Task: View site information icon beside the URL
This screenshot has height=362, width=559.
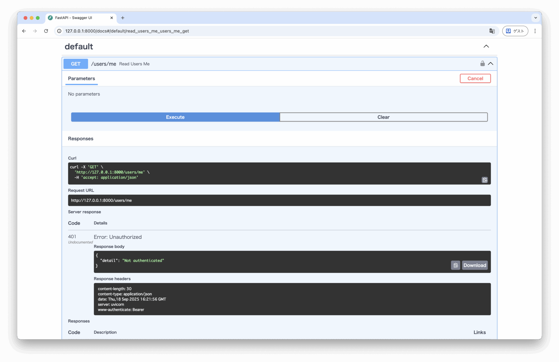Action: [x=59, y=31]
